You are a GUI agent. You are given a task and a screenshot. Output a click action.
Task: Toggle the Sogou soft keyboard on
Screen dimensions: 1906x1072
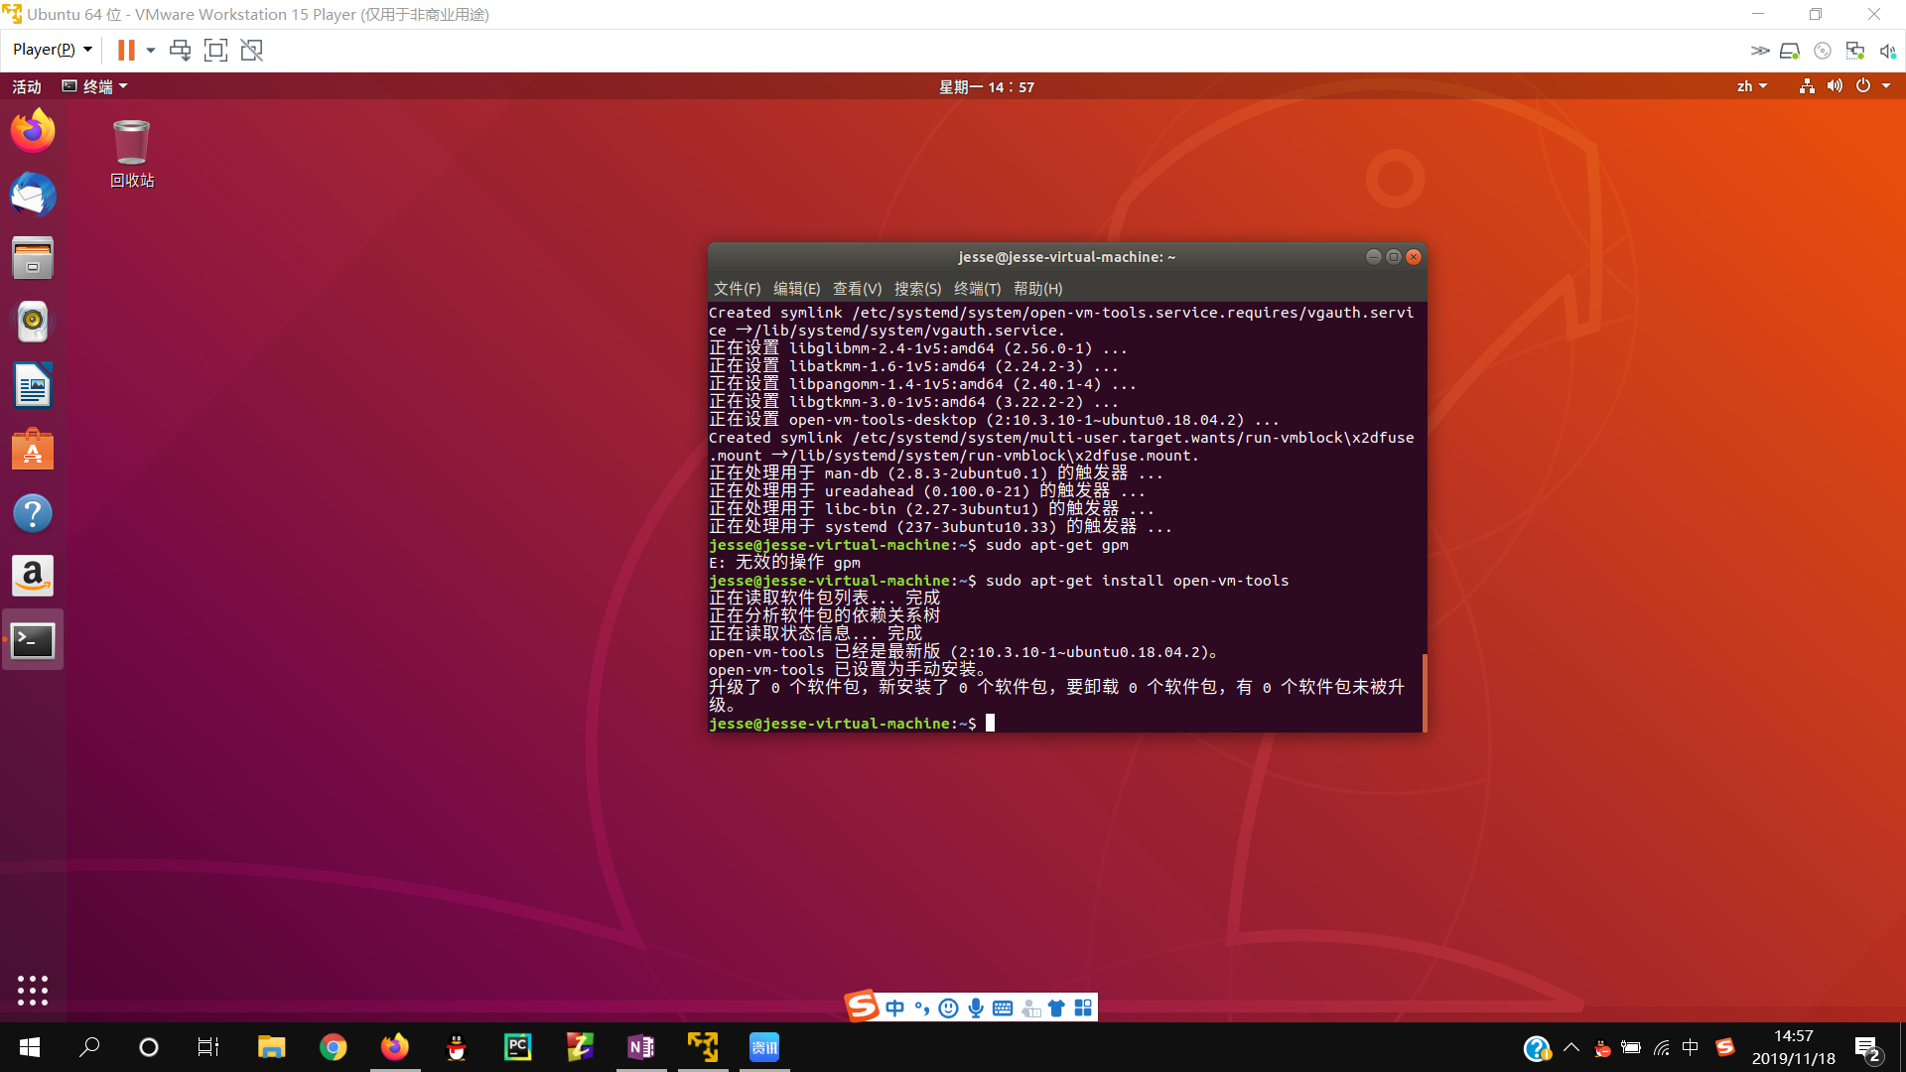point(1003,1006)
